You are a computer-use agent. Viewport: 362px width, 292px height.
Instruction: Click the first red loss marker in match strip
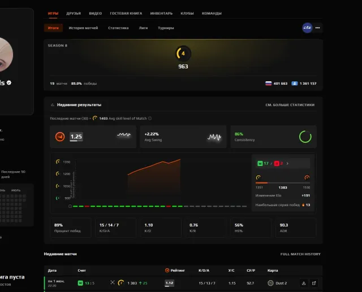click(x=87, y=206)
